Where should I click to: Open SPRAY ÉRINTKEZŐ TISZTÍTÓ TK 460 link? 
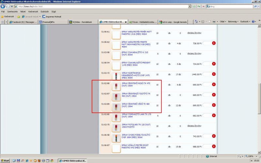coord(136,95)
